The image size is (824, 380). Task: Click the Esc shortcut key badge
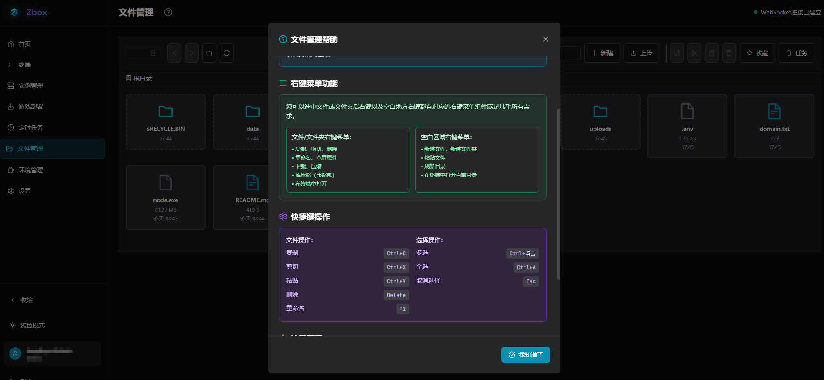tap(531, 281)
